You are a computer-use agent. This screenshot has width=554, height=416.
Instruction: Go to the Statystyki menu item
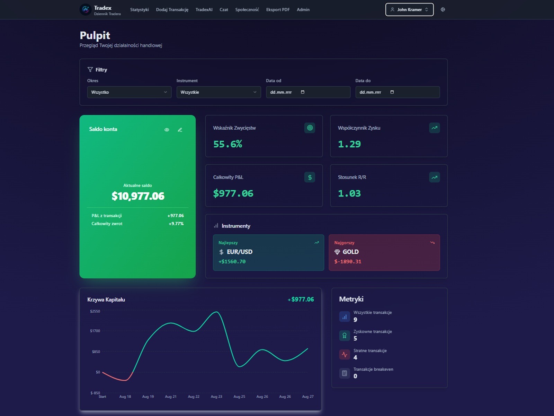(139, 10)
